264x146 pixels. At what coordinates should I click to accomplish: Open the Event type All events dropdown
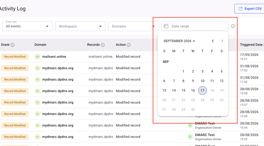coord(27,26)
